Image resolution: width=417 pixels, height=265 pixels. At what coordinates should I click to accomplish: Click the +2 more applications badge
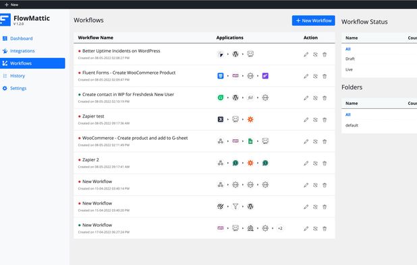(x=280, y=228)
